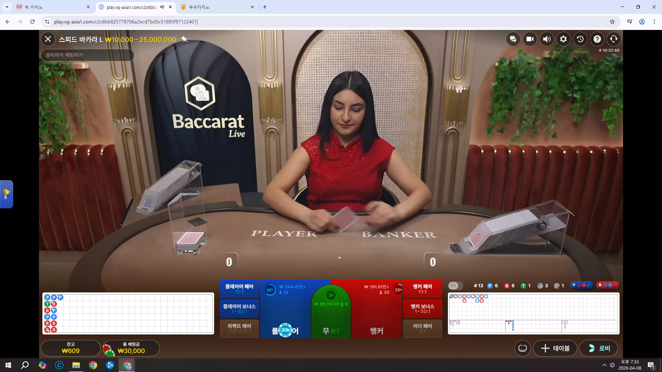The height and width of the screenshot is (372, 662).
Task: Close the baccarat table with the X icon
Action: pos(48,39)
